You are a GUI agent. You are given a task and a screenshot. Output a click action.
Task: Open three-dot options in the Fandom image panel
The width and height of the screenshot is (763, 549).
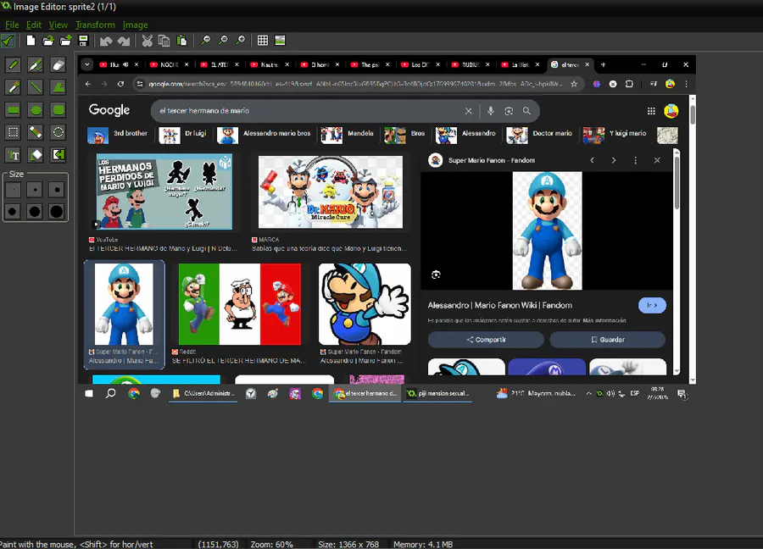[635, 160]
